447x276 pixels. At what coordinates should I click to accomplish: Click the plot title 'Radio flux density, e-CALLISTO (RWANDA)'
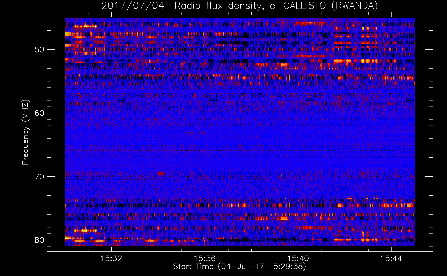[x=276, y=6]
